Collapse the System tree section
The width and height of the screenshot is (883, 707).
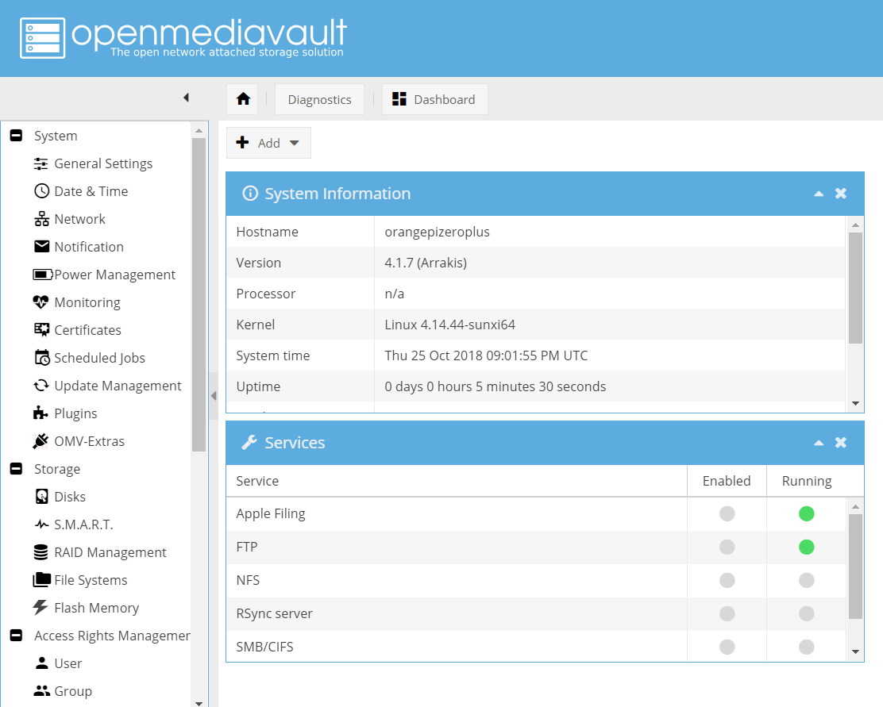17,136
